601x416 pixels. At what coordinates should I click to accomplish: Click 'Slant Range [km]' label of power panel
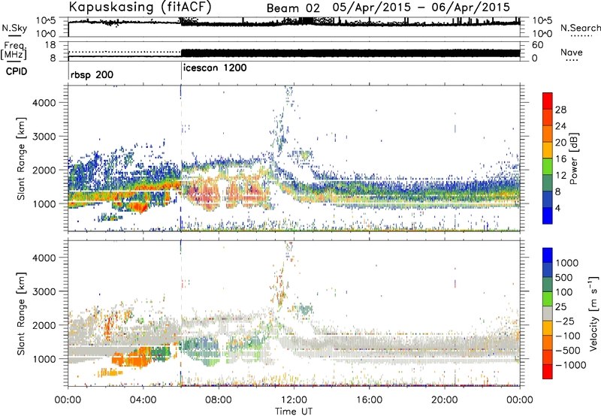[21, 158]
